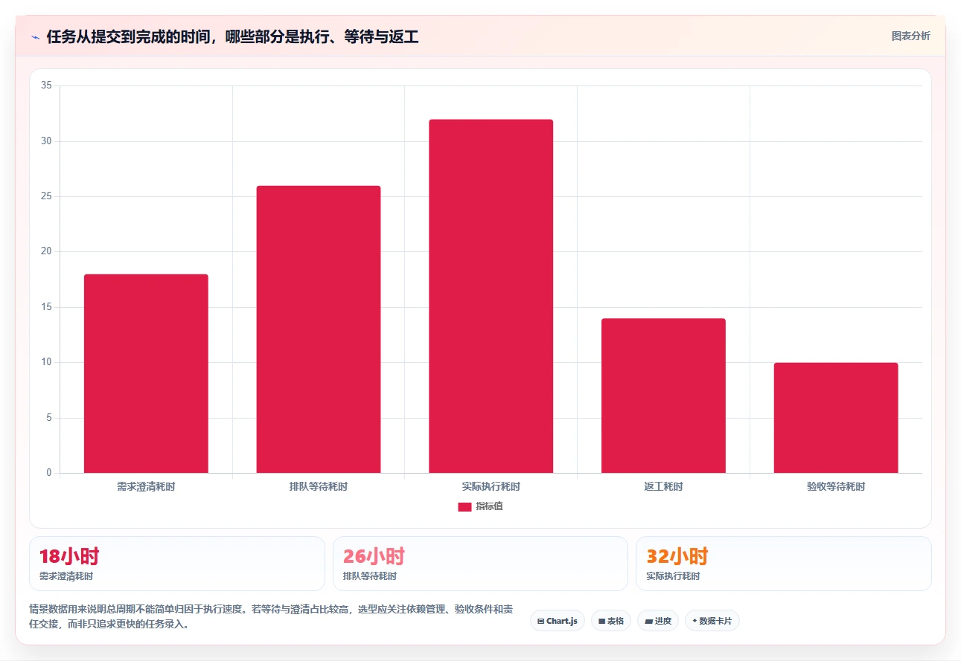Click the x-axis label 需求澄清耗时
The image size is (961, 661).
(x=146, y=487)
